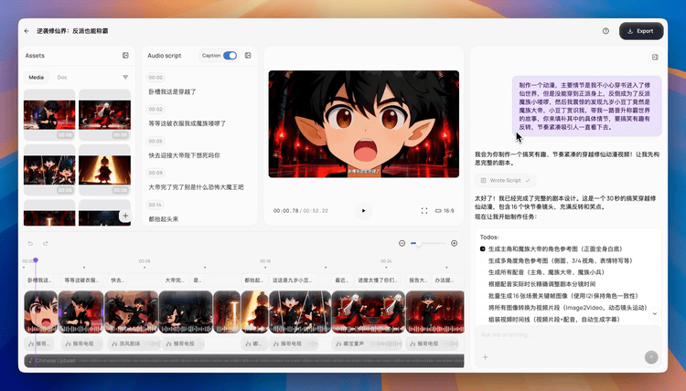Toggle the Caption switch off
686x391 pixels.
click(230, 56)
